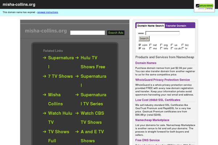Open the Watch CBS TV Shows link

(x=92, y=118)
